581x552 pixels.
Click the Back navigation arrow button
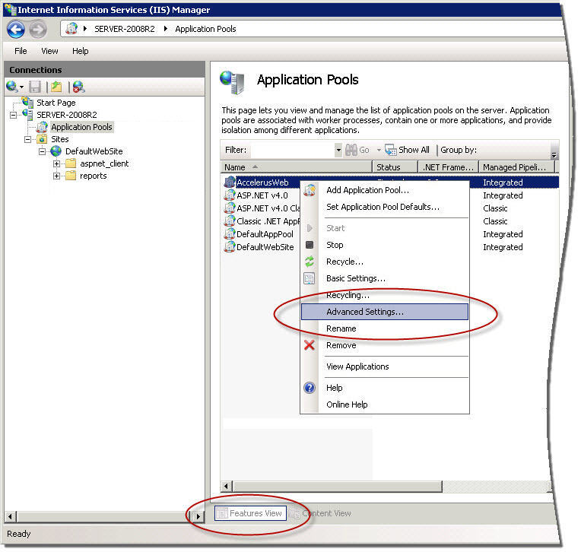[x=15, y=29]
